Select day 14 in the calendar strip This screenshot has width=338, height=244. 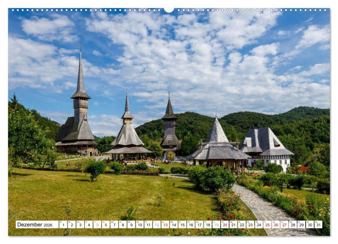tap(174, 224)
